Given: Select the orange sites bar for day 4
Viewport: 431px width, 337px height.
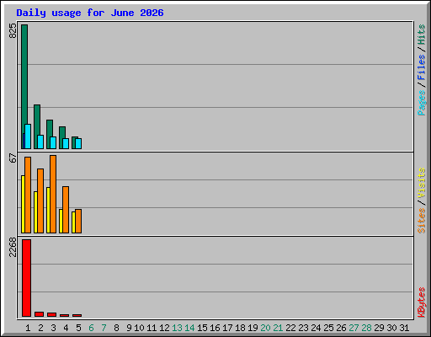Looking at the screenshot, I should (66, 210).
